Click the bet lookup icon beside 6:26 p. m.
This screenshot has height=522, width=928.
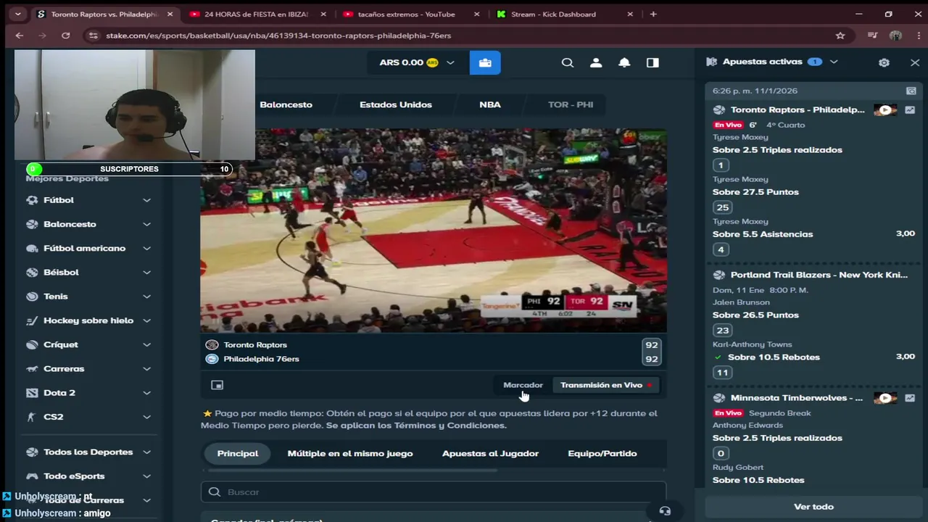point(911,91)
